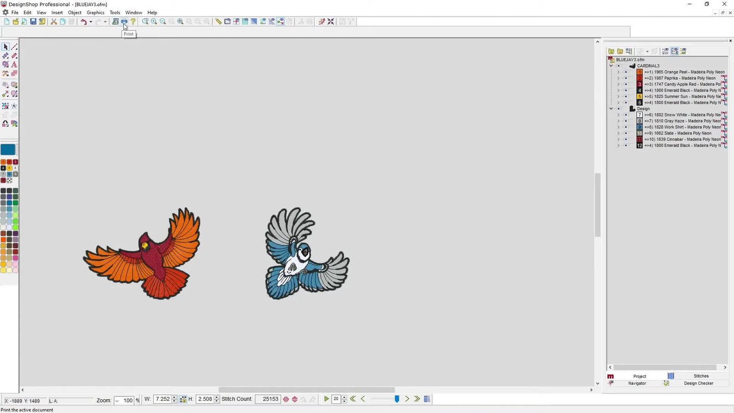Click the eye-with-green-check view icon in Project panel

(x=683, y=51)
